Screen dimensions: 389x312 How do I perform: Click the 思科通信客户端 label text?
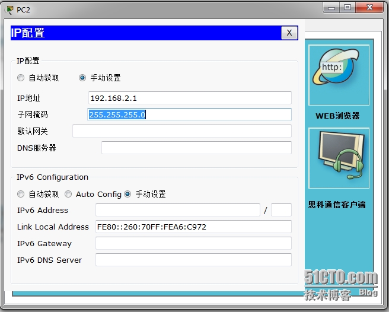337,205
